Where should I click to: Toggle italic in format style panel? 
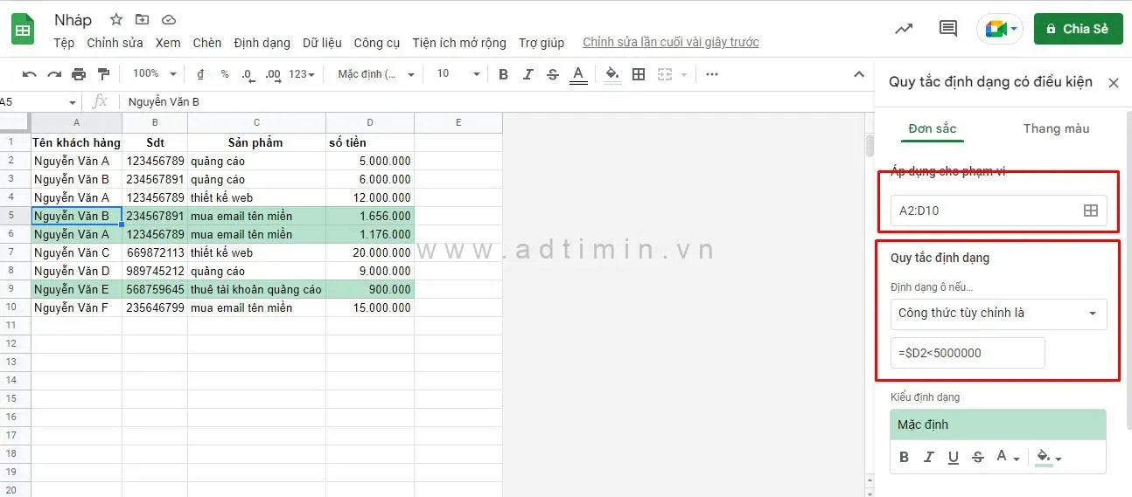[x=929, y=457]
